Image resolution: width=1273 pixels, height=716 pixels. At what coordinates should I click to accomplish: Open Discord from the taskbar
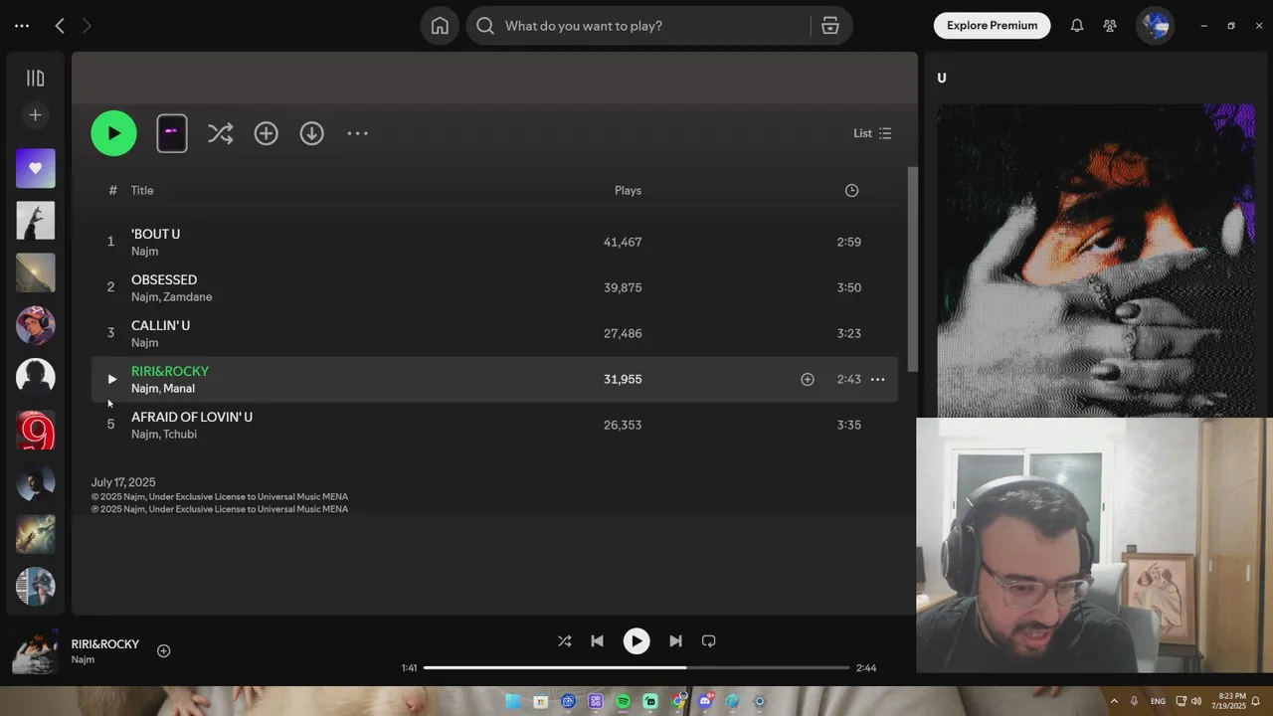pyautogui.click(x=706, y=702)
